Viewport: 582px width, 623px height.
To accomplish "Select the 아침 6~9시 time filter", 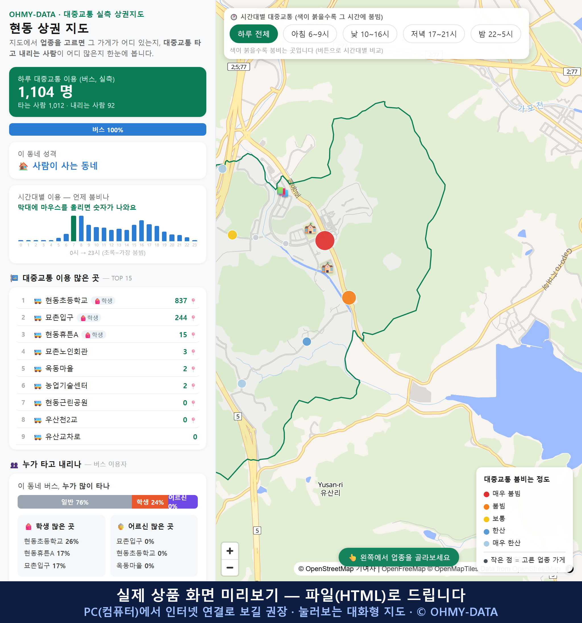I will (x=310, y=34).
